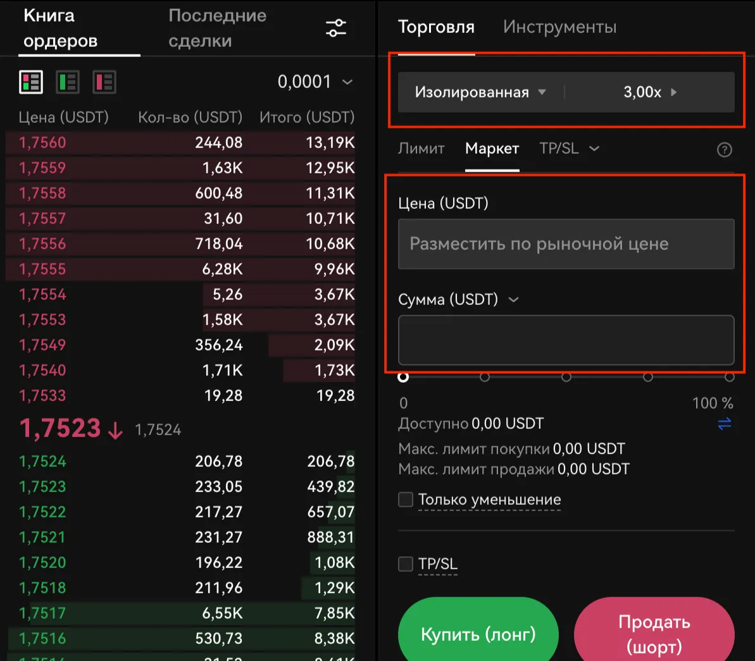
Task: Select ask price 1,7554
Action: pyautogui.click(x=42, y=294)
